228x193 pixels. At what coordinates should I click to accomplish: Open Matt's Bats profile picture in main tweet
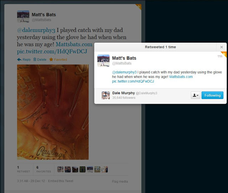point(23,17)
